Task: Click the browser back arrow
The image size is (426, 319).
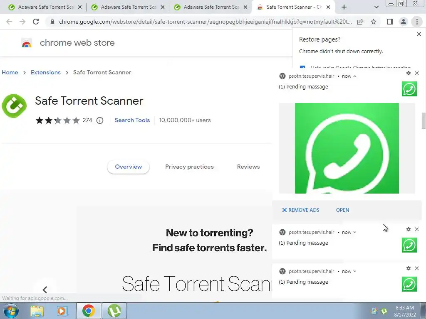Action: pyautogui.click(x=9, y=22)
